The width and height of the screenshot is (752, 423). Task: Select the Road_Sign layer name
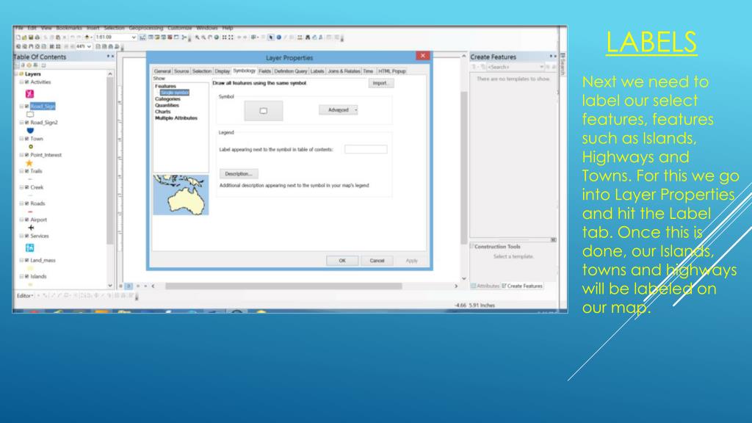43,106
